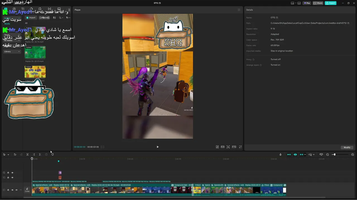Open the Effects tab

pos(40,10)
